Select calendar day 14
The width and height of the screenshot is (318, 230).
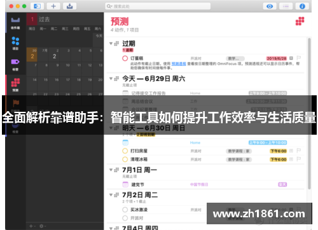pos(32,84)
